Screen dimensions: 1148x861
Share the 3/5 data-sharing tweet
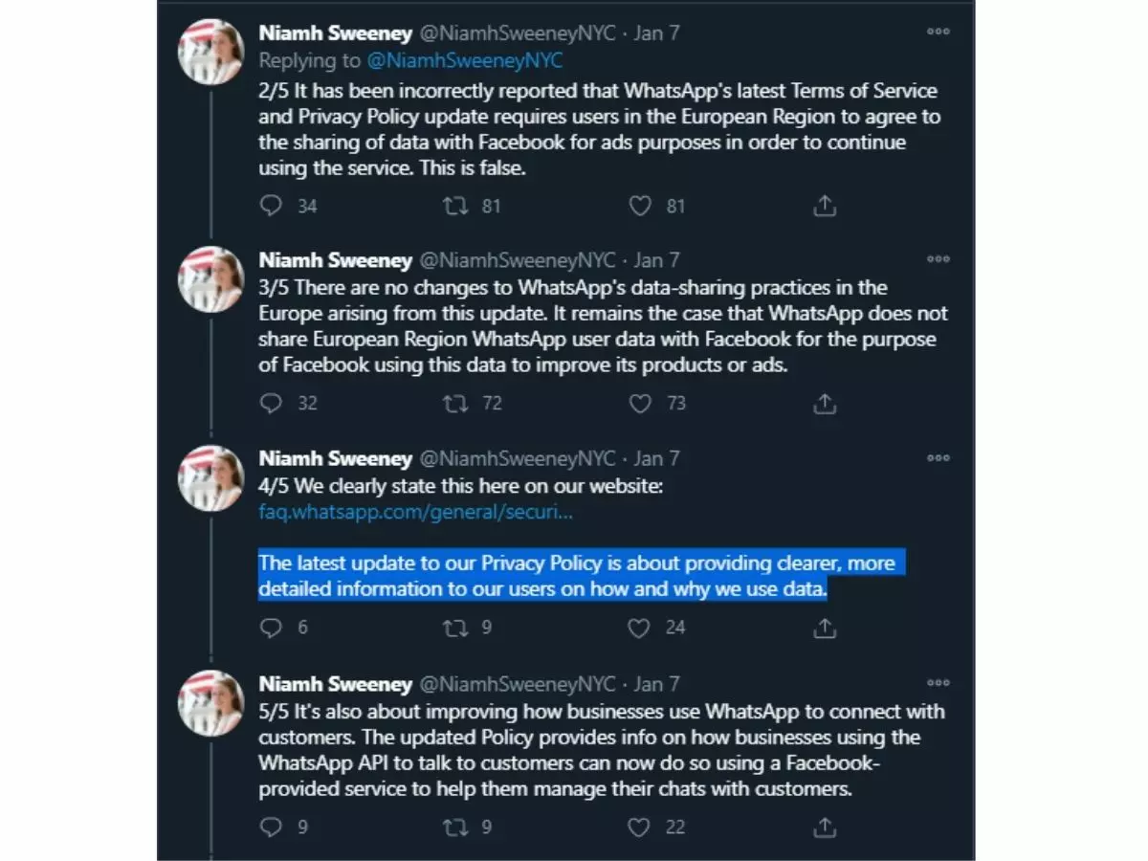825,404
